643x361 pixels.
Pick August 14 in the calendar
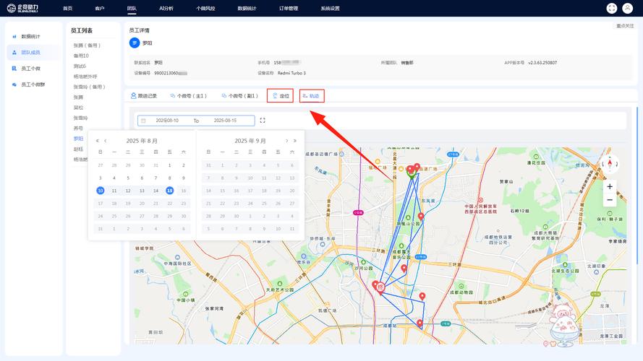pos(156,191)
